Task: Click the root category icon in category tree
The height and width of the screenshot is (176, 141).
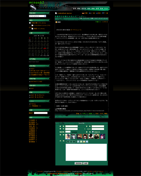Action: pos(30,23)
